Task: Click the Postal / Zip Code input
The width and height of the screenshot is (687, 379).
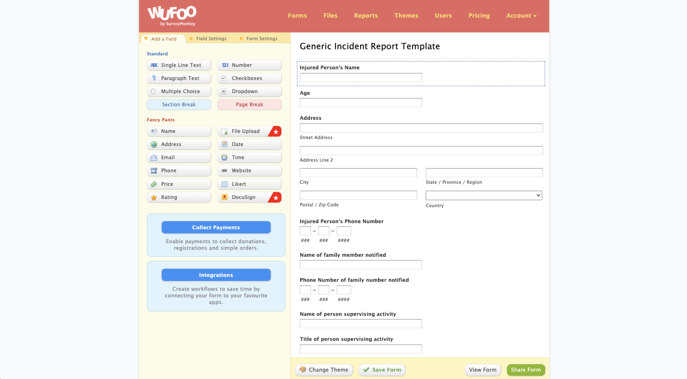Action: pos(358,195)
